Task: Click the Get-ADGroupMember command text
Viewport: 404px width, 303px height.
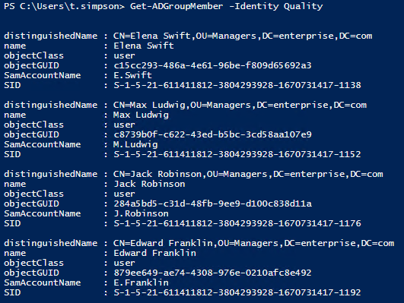Action: point(177,6)
